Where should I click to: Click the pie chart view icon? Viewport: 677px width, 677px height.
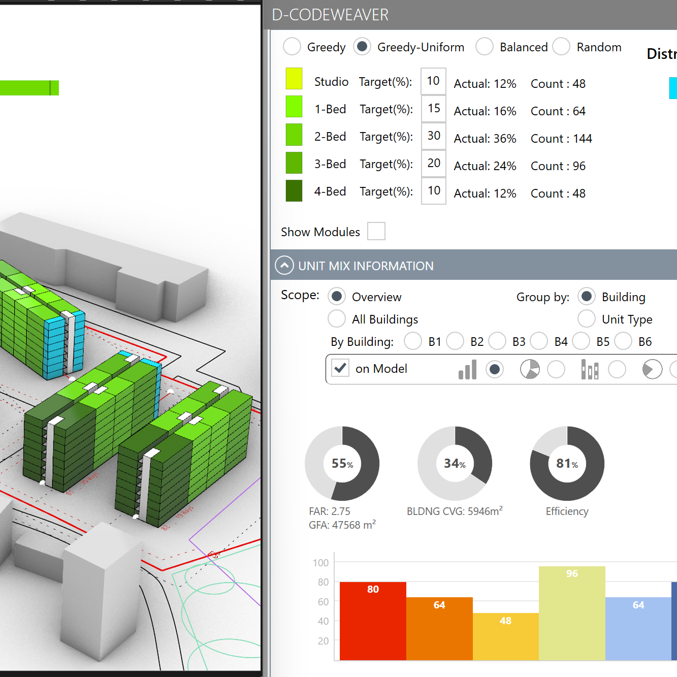[x=530, y=370]
